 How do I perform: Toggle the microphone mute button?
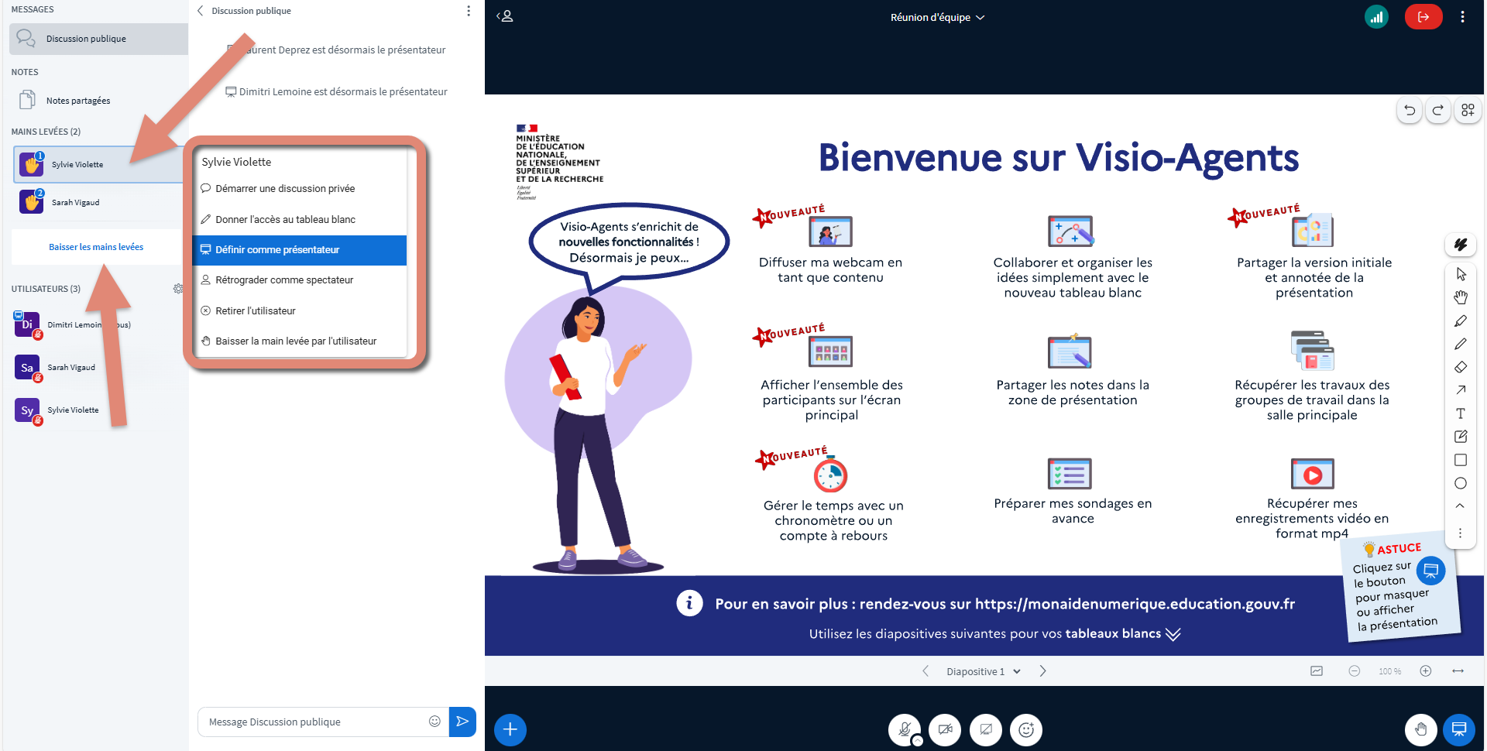pyautogui.click(x=904, y=729)
